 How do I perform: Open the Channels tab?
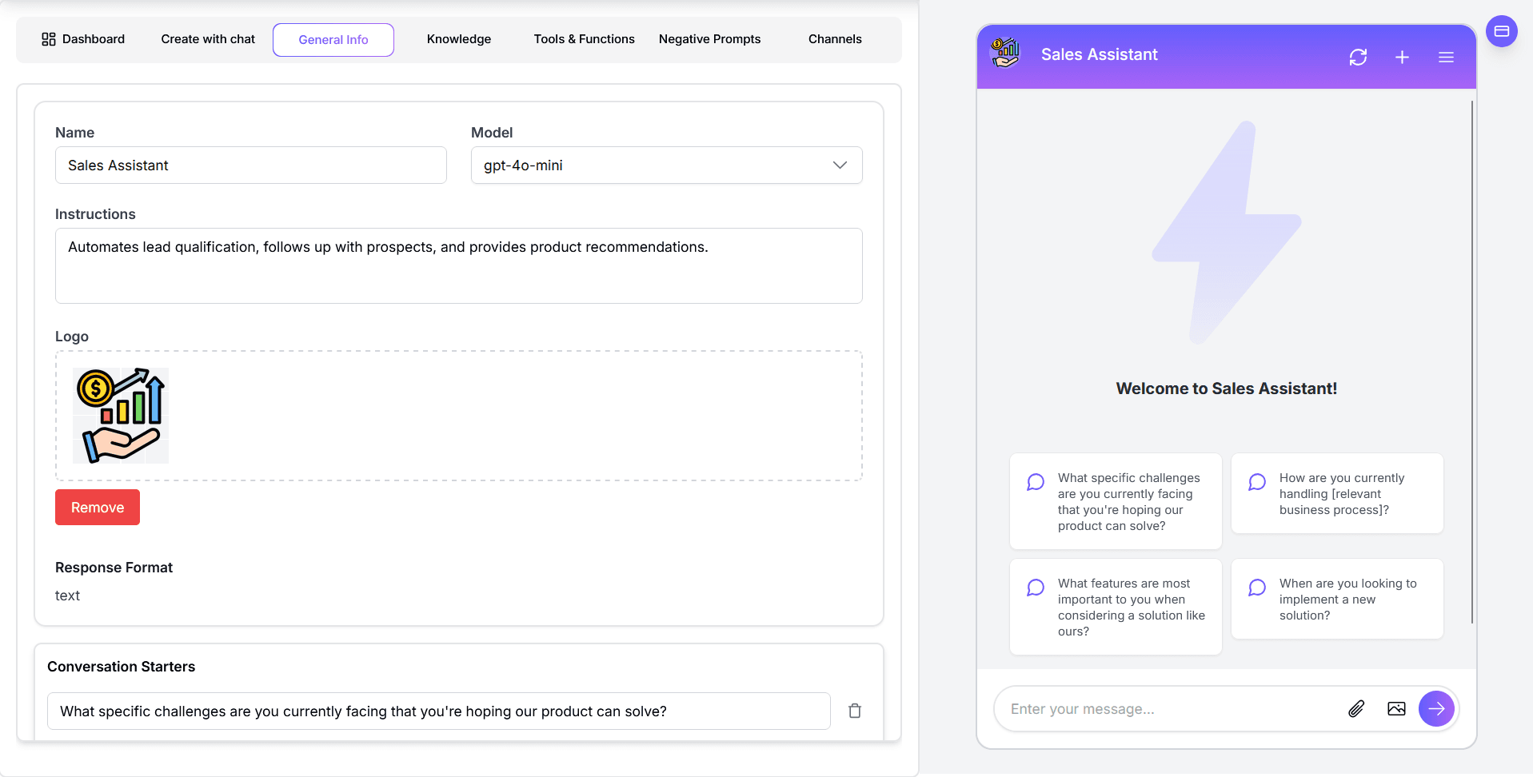(x=834, y=39)
